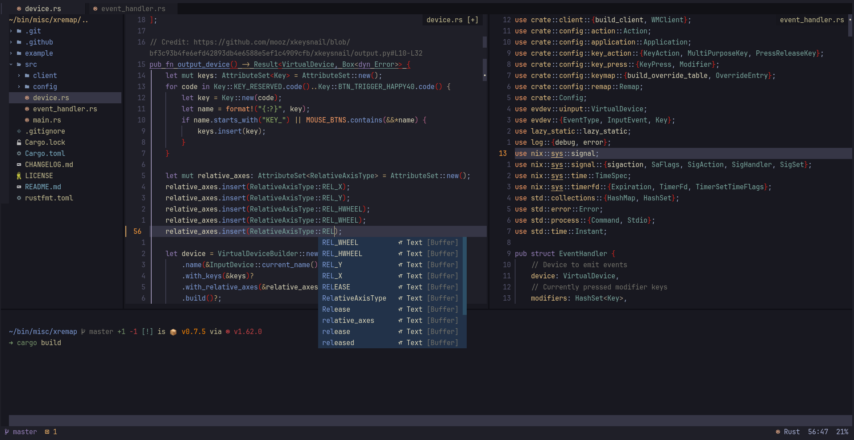
Task: Click the markdown icon beside README.md
Action: [19, 187]
